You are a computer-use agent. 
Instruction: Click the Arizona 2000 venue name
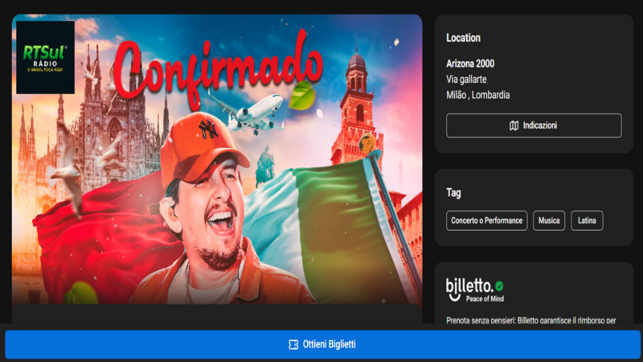click(x=470, y=64)
